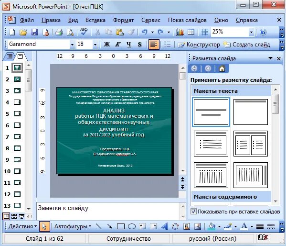Image resolution: width=286 pixels, height=246 pixels.
Task: Toggle text Shadow (S) formatting
Action: pos(140,44)
